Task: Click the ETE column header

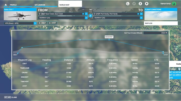Action: (156, 60)
